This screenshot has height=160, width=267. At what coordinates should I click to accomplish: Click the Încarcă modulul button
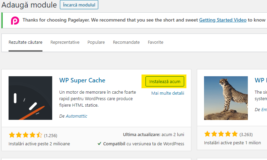(x=79, y=5)
